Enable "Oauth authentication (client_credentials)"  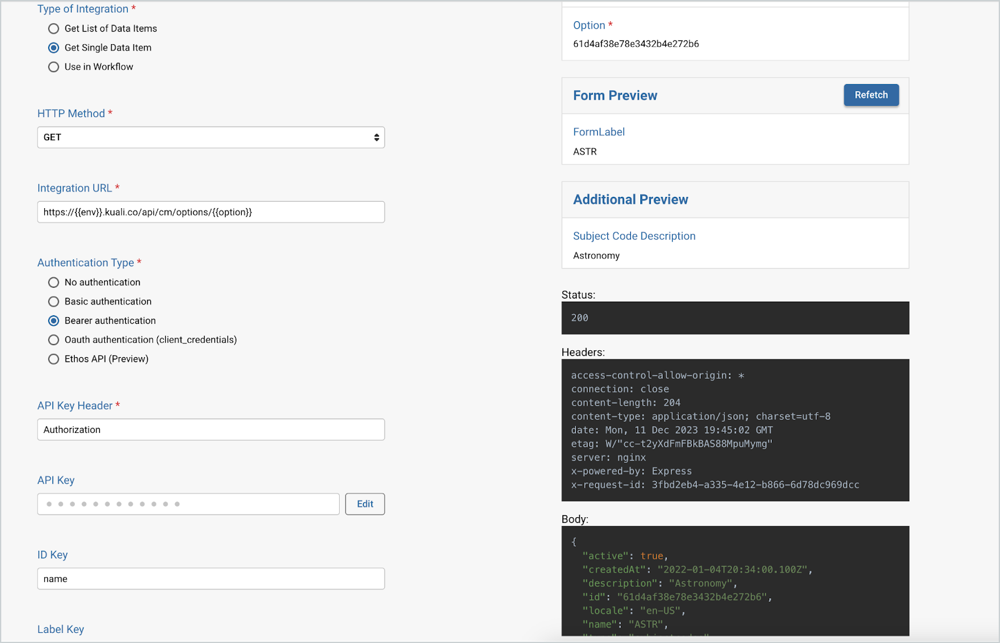54,340
